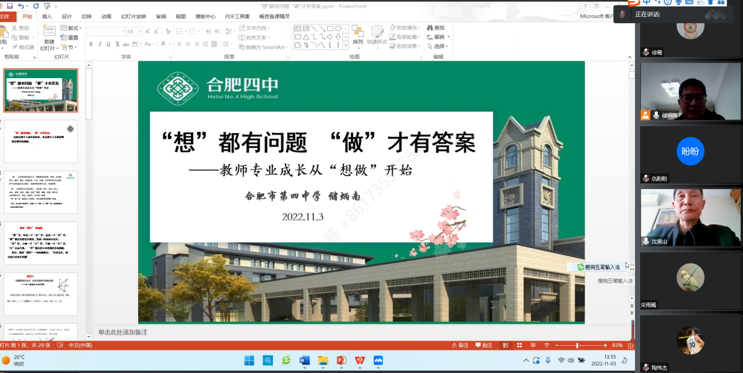Open the Insert (插入) ribbon tab
743x373 pixels.
[47, 17]
